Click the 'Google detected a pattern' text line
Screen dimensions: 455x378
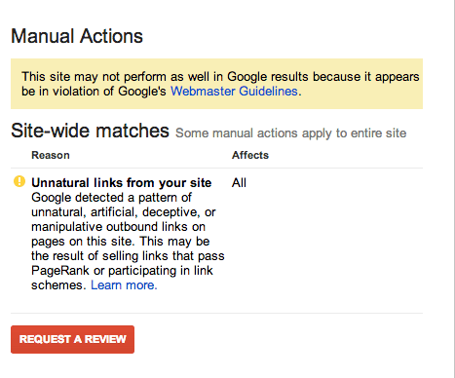pyautogui.click(x=111, y=198)
